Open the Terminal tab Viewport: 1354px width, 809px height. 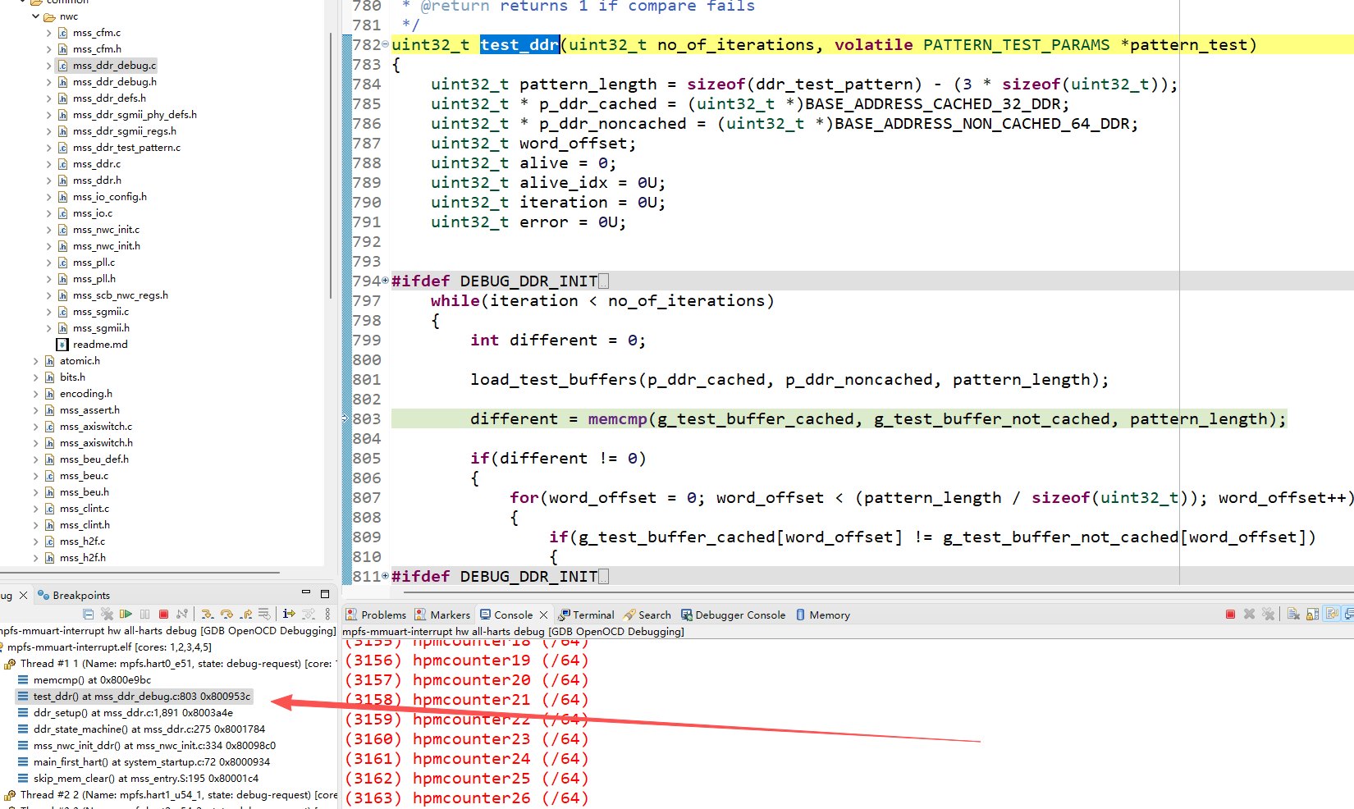(x=586, y=615)
